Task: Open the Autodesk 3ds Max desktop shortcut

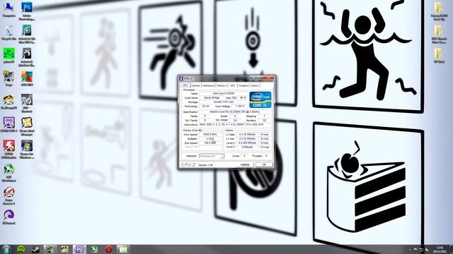Action: 27,35
